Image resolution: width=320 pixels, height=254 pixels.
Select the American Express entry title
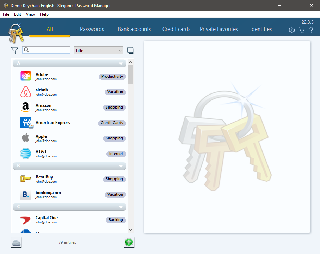pos(53,123)
